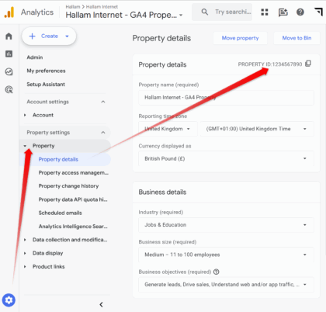Open Analytics Intelligence Search history
The height and width of the screenshot is (312, 326).
pyautogui.click(x=73, y=227)
